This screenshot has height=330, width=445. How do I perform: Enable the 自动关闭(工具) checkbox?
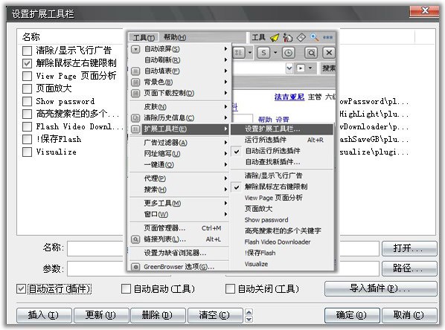(230, 289)
